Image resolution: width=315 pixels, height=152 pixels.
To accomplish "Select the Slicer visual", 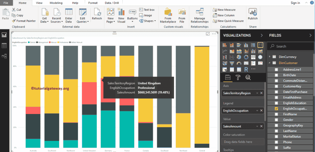I will (225, 70).
